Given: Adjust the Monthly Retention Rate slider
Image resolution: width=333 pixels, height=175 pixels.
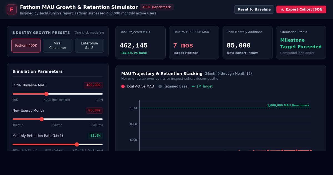Looking at the screenshot, I should 58,144.
